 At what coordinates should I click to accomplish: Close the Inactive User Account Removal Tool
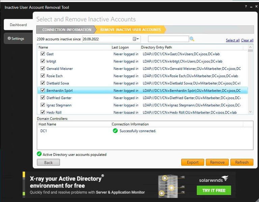point(256,6)
